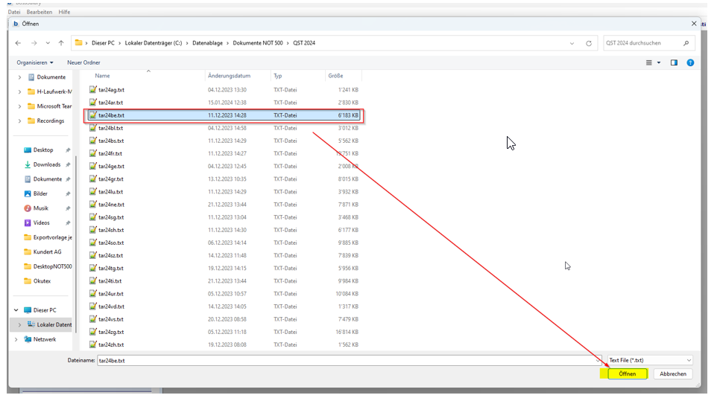Image resolution: width=720 pixels, height=398 pixels.
Task: Select the Bilder folder in sidebar
Action: click(x=40, y=193)
